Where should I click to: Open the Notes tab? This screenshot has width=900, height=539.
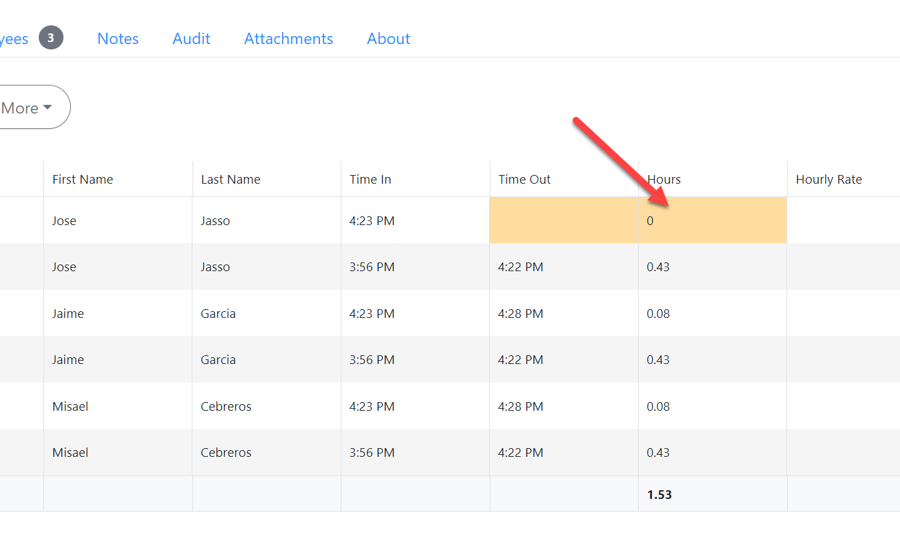coord(118,39)
